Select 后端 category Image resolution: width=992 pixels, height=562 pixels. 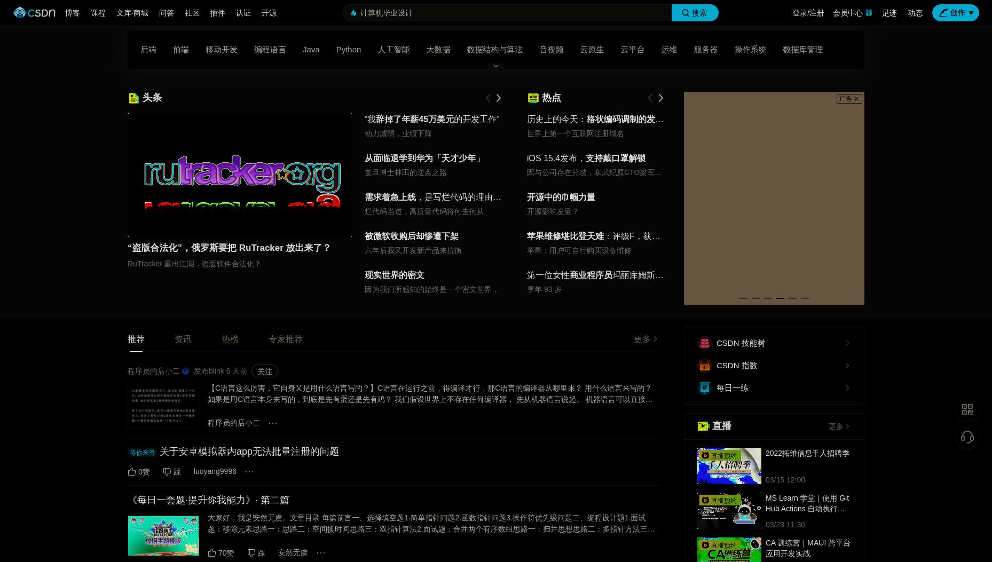coord(148,50)
